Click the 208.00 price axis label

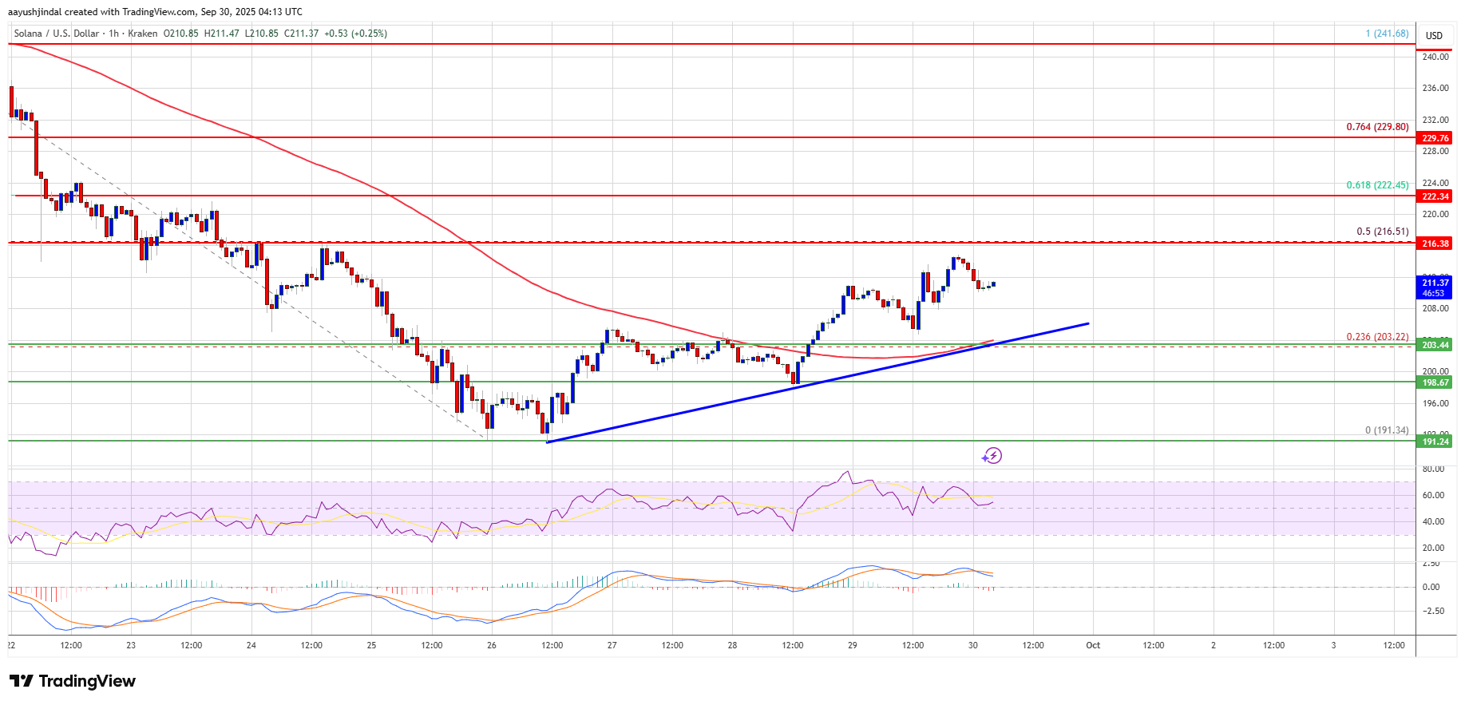point(1435,309)
